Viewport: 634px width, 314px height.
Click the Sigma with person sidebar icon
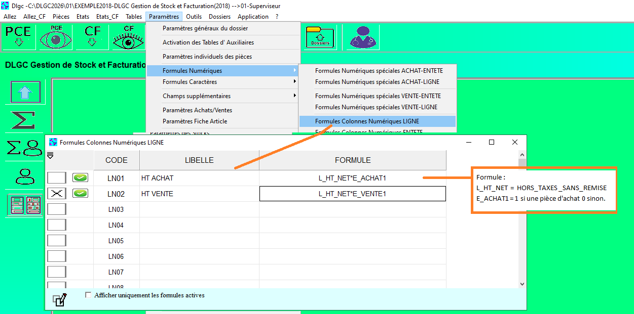tap(24, 148)
